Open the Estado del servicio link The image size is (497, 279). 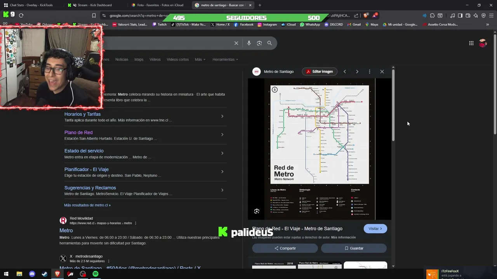click(84, 151)
